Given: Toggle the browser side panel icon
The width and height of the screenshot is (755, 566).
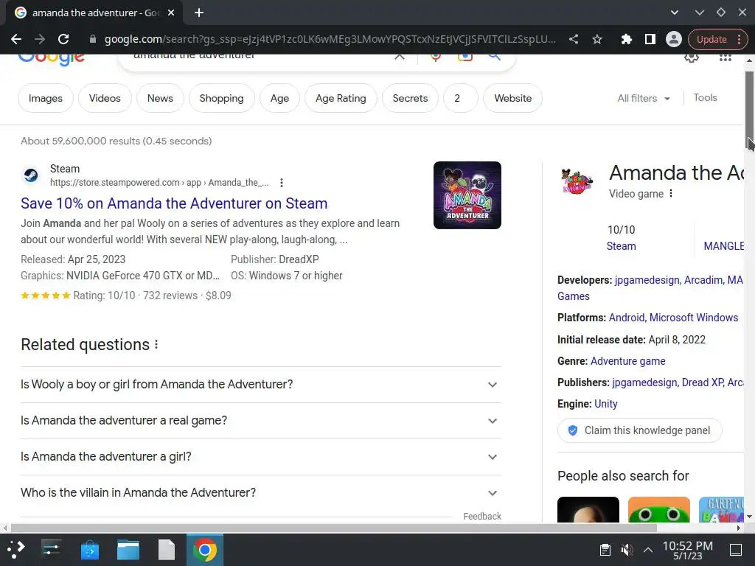Looking at the screenshot, I should click(650, 39).
